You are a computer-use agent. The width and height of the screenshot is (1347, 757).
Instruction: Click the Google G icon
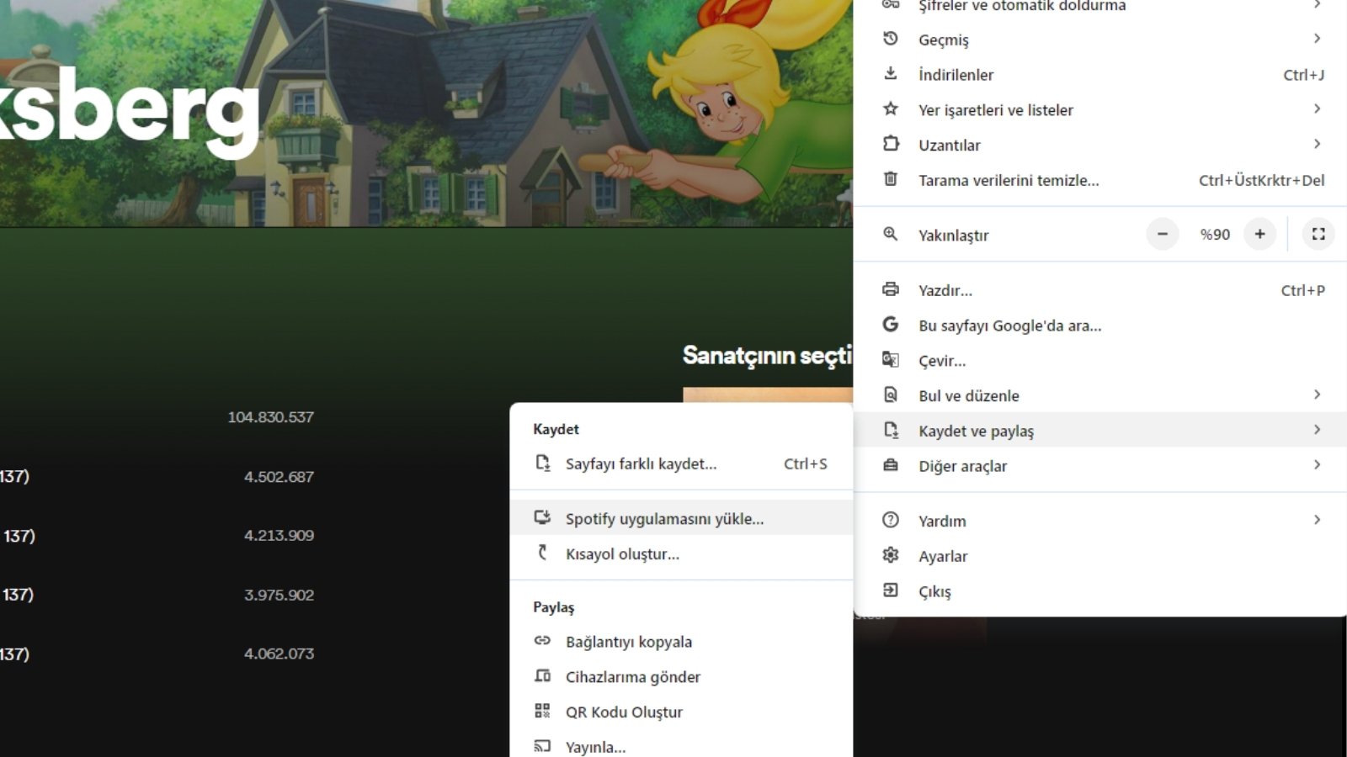click(x=890, y=325)
